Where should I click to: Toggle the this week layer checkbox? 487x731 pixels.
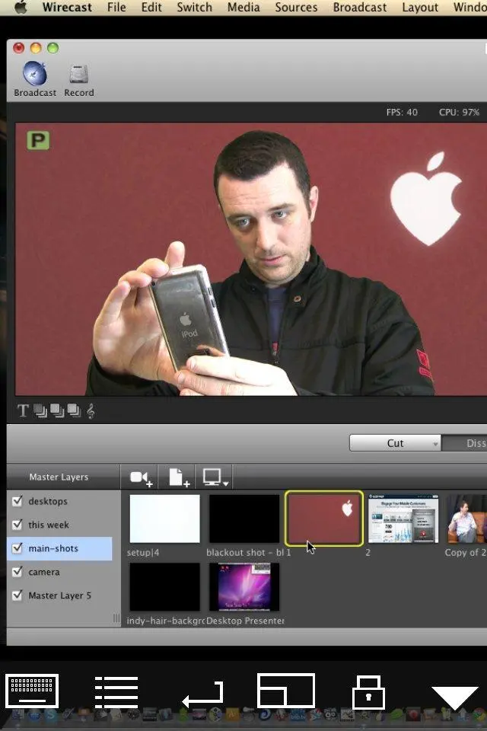[18, 525]
